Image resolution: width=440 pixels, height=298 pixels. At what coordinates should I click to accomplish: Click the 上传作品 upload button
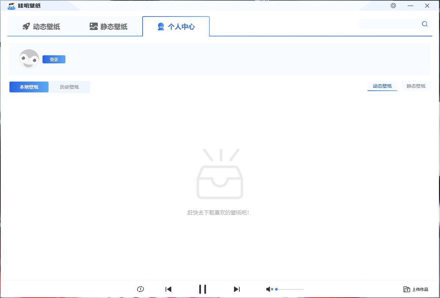tap(416, 289)
